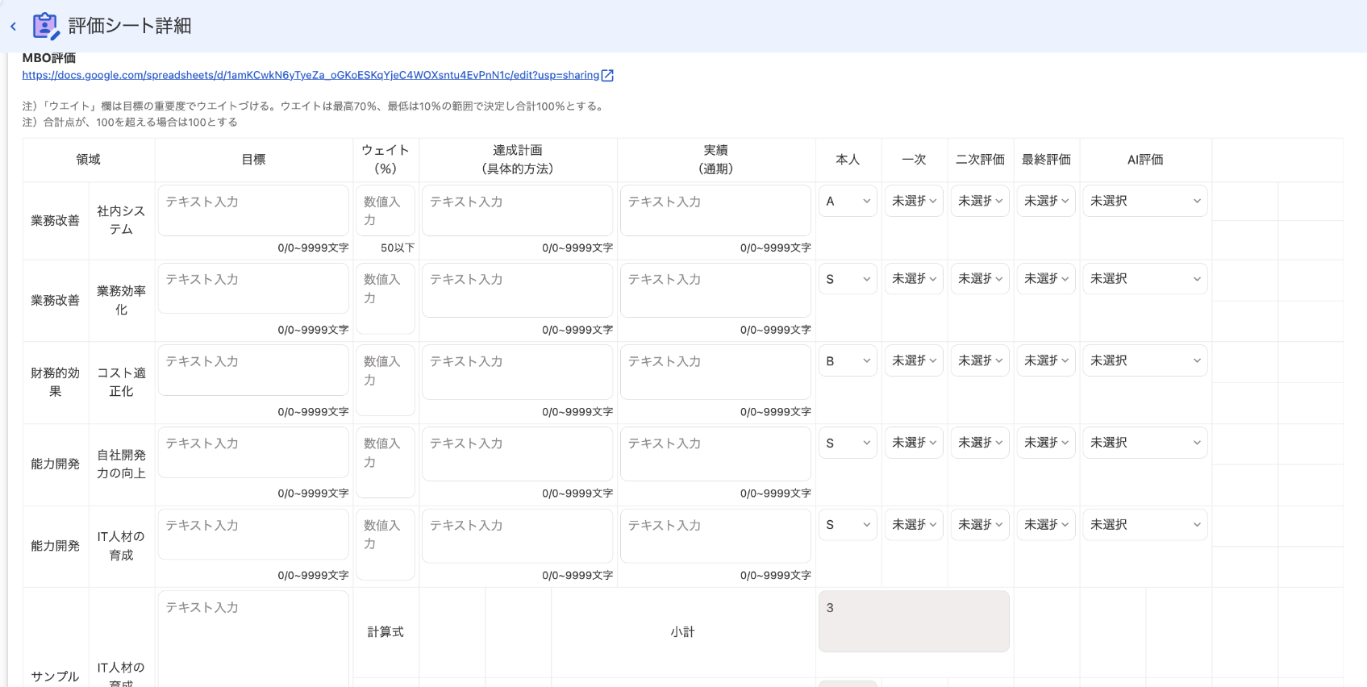The image size is (1367, 687).
Task: Focus 目標 text field in 業務効率化 row
Action: (253, 289)
